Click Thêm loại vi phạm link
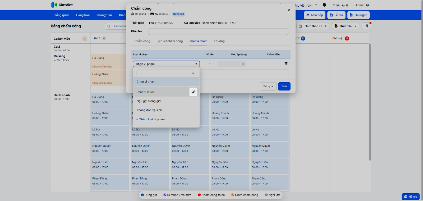 [150, 120]
